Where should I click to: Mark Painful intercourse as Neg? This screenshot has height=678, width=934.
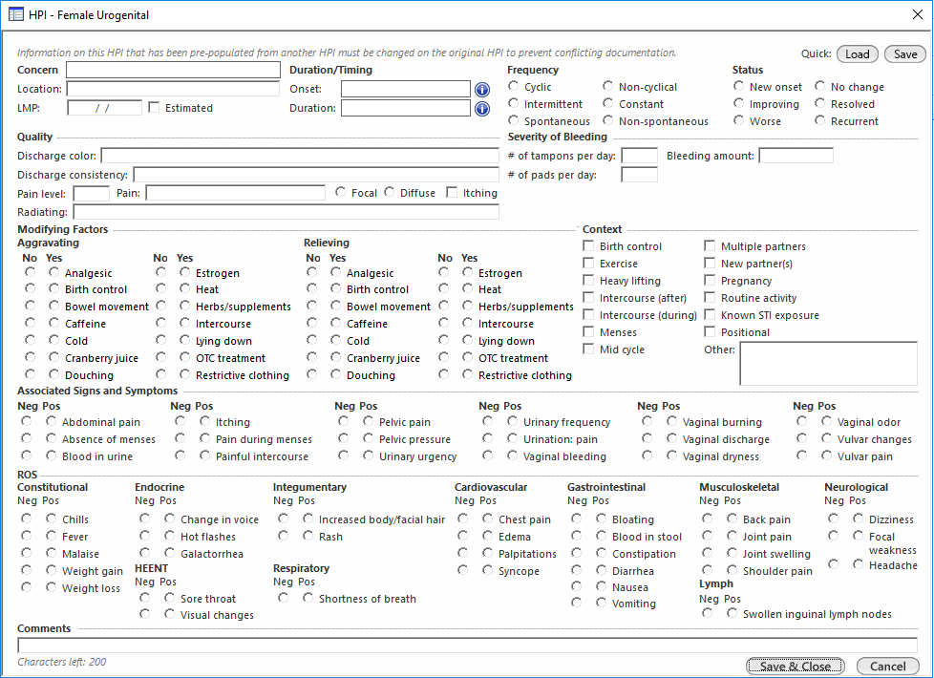click(x=180, y=456)
